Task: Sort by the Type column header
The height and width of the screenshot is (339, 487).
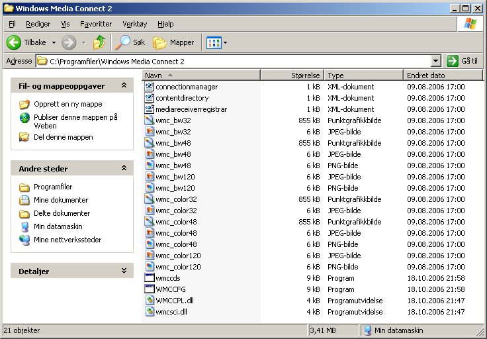Action: tap(363, 75)
